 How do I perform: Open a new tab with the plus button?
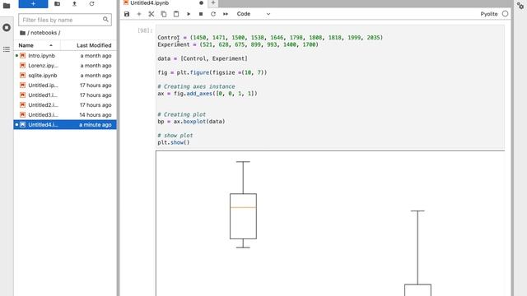[x=213, y=3]
